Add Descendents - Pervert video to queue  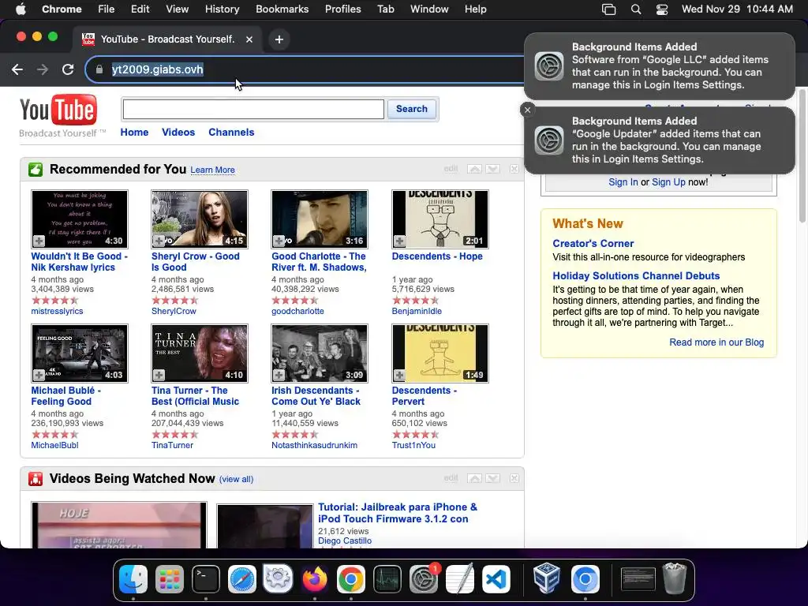(399, 375)
